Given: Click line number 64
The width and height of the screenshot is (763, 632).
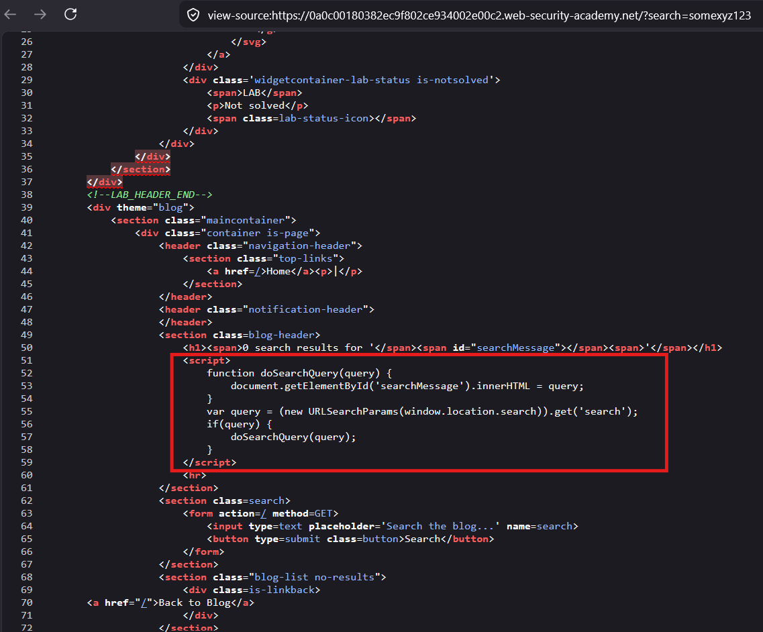Looking at the screenshot, I should tap(27, 527).
